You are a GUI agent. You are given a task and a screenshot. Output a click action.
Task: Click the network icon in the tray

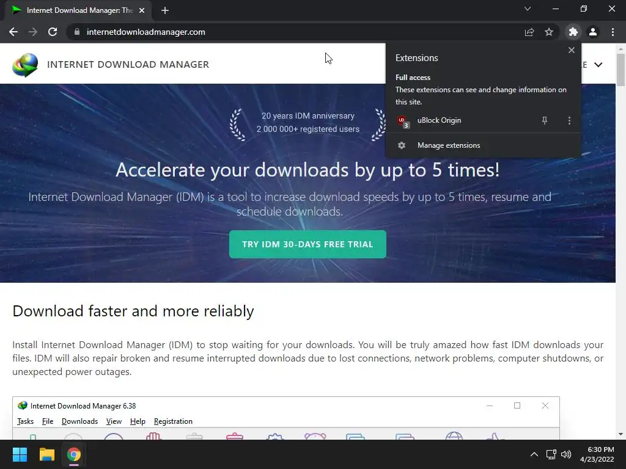point(551,454)
